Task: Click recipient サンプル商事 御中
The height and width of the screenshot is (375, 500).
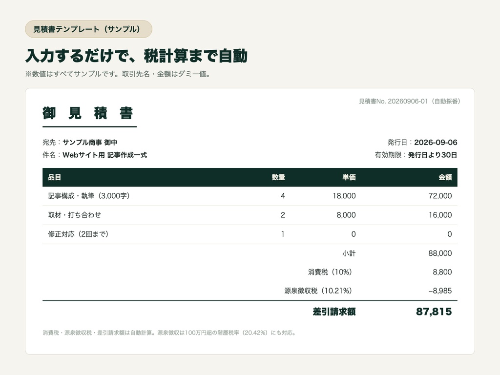Action: click(90, 142)
